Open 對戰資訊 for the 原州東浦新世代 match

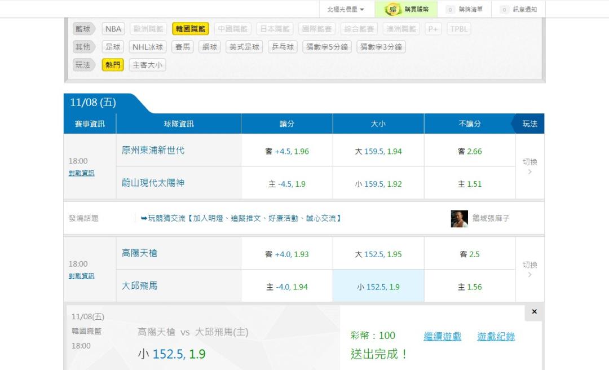[x=82, y=173]
